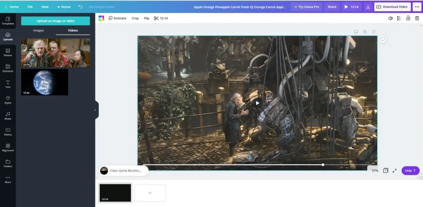The width and height of the screenshot is (423, 207).
Task: Open the More sidebar options
Action: [8, 179]
